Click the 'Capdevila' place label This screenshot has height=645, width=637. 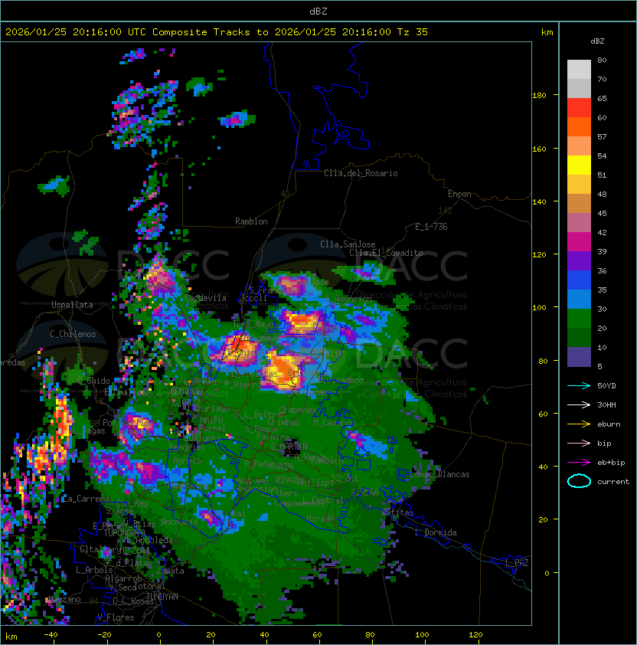coord(206,298)
